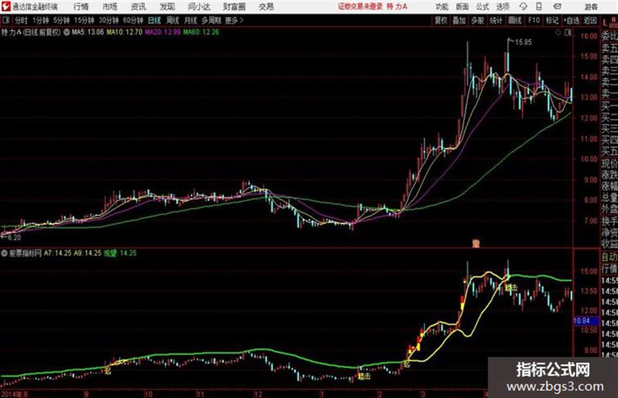The image size is (618, 398).
Task: Switch to 分时 period tab
Action: tap(21, 20)
